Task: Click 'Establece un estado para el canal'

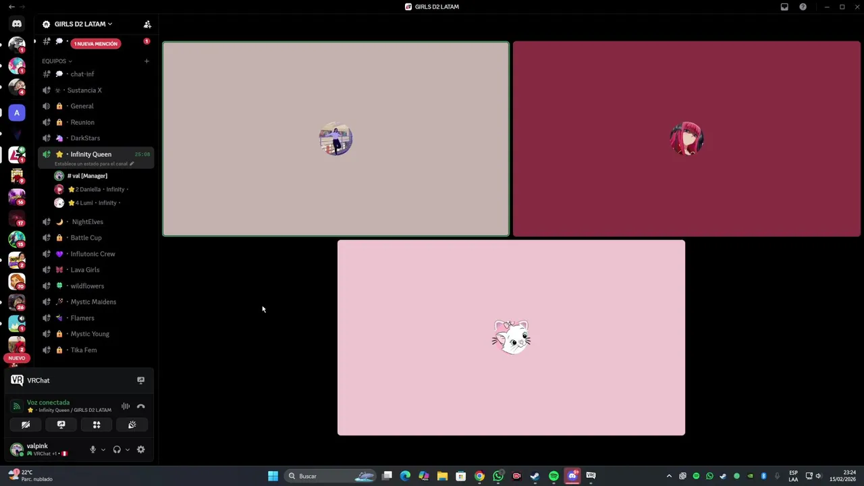Action: coord(94,164)
